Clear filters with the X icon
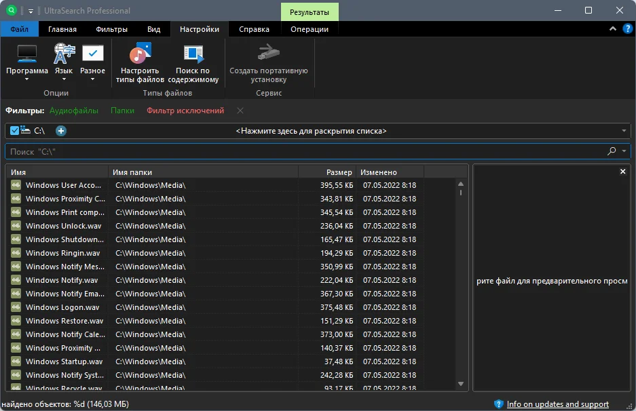Screen dimensions: 636x411 click(240, 111)
